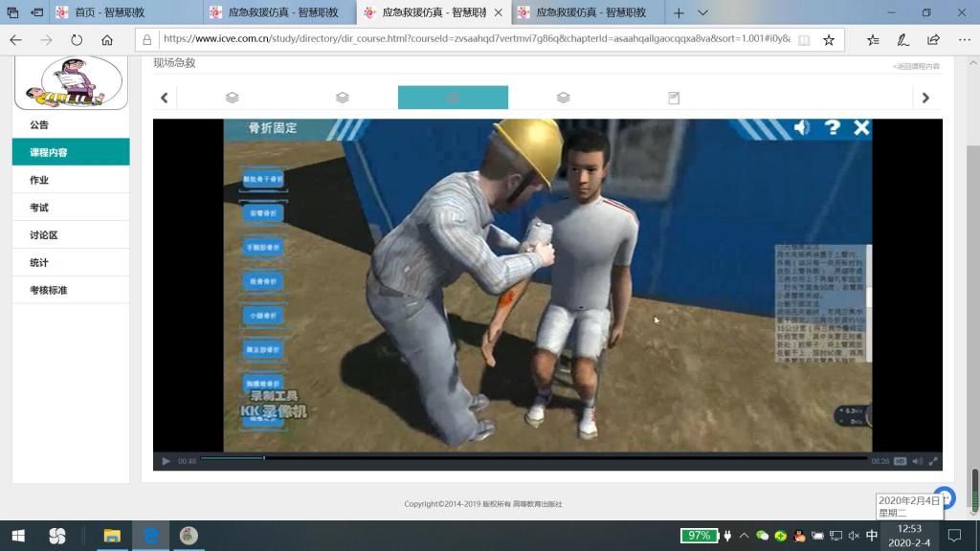Select the second blue fracture option button
980x551 pixels.
pos(263,213)
